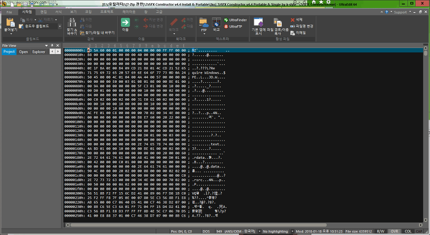Viewport: 430px width, 235px height.
Task: Jump to the next bookmark
Action: point(187,26)
